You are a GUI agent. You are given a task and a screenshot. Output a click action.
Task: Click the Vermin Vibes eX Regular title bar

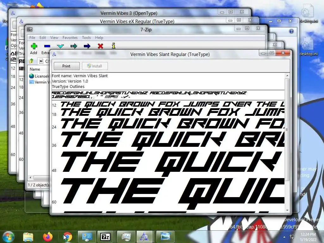137,22
